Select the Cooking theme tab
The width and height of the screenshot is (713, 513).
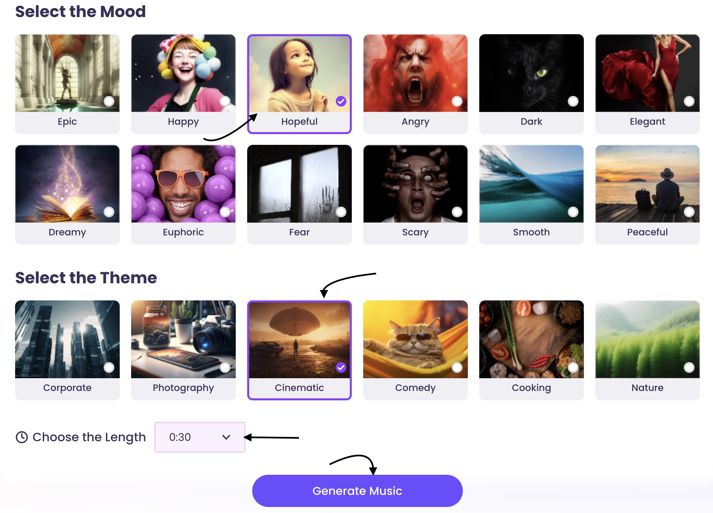tap(531, 349)
